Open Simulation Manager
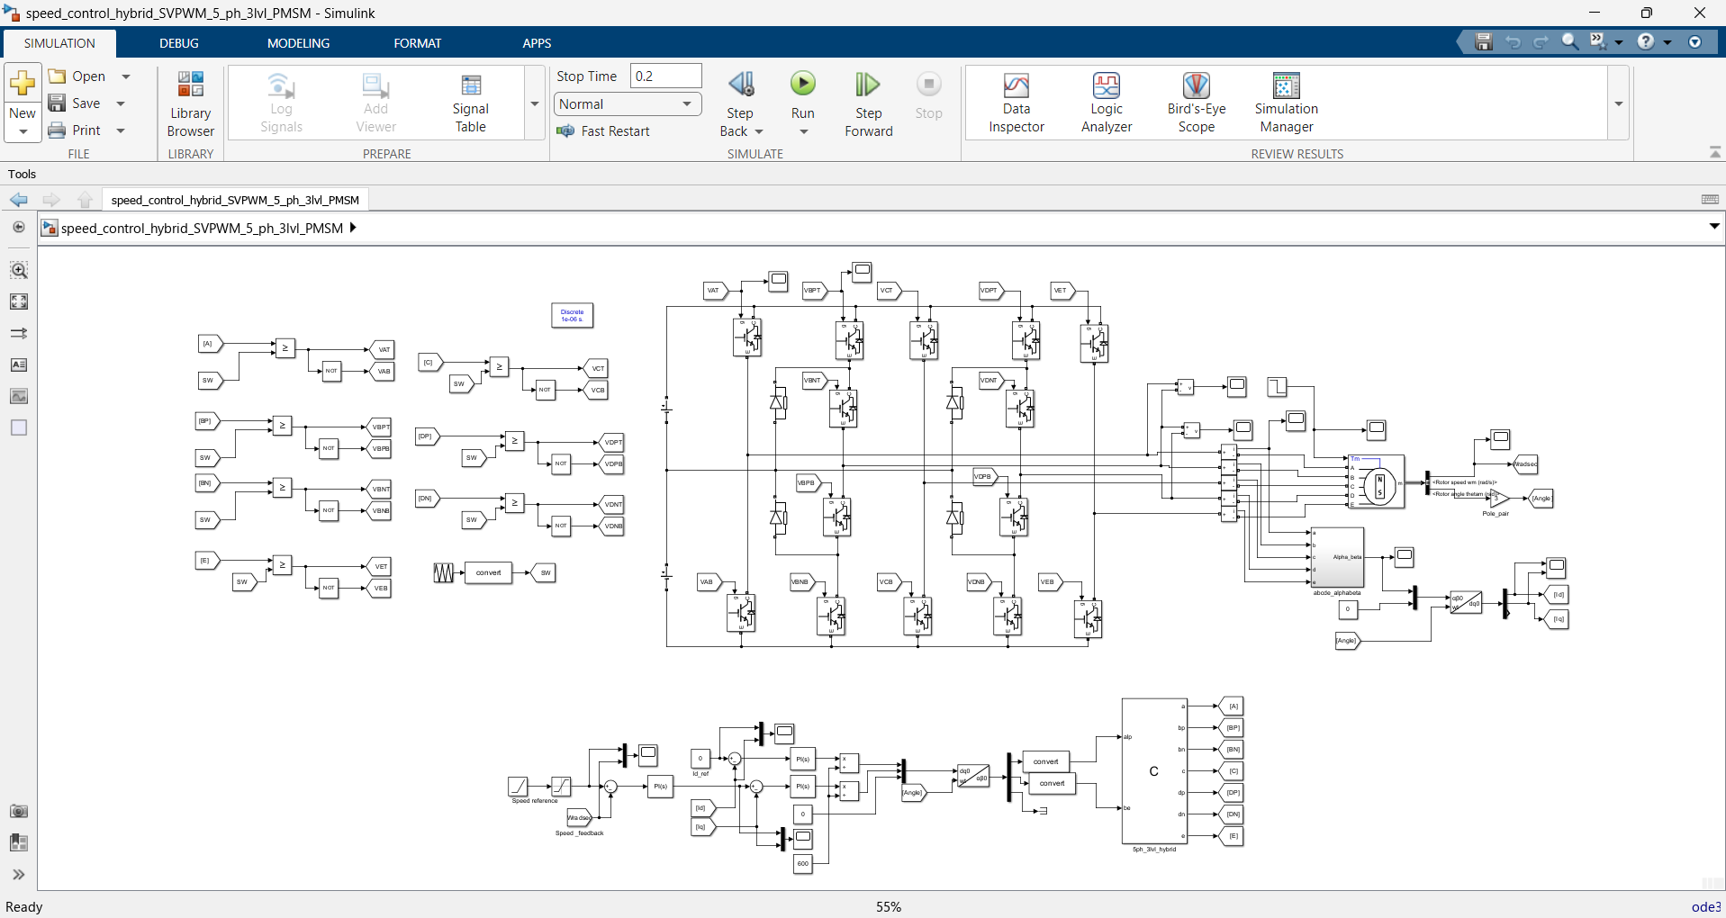 click(x=1287, y=103)
